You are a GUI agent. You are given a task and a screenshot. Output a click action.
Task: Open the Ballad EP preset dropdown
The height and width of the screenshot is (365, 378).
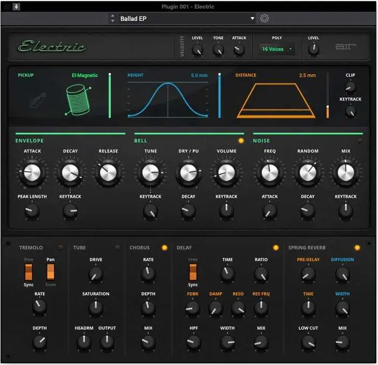(x=187, y=19)
